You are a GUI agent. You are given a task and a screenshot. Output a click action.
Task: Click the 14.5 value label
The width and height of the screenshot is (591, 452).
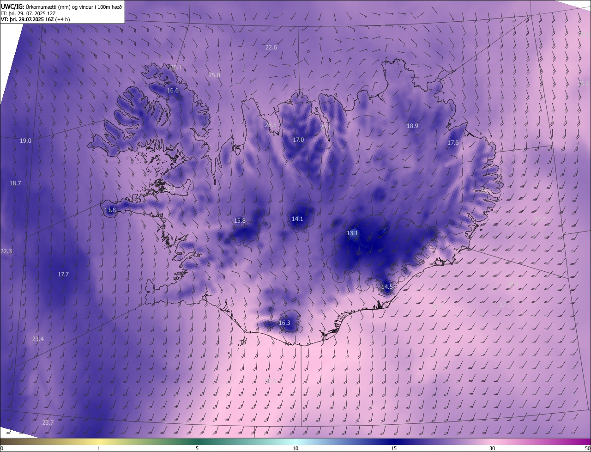coord(387,287)
